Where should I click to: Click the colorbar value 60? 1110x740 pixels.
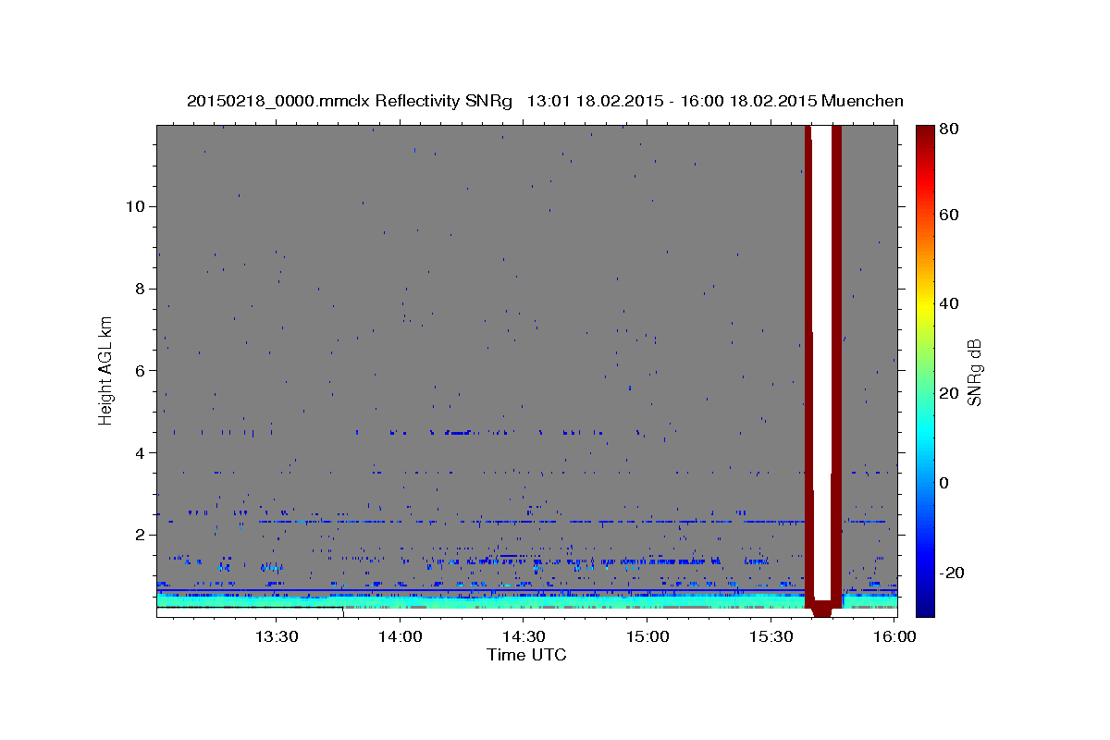tap(948, 215)
